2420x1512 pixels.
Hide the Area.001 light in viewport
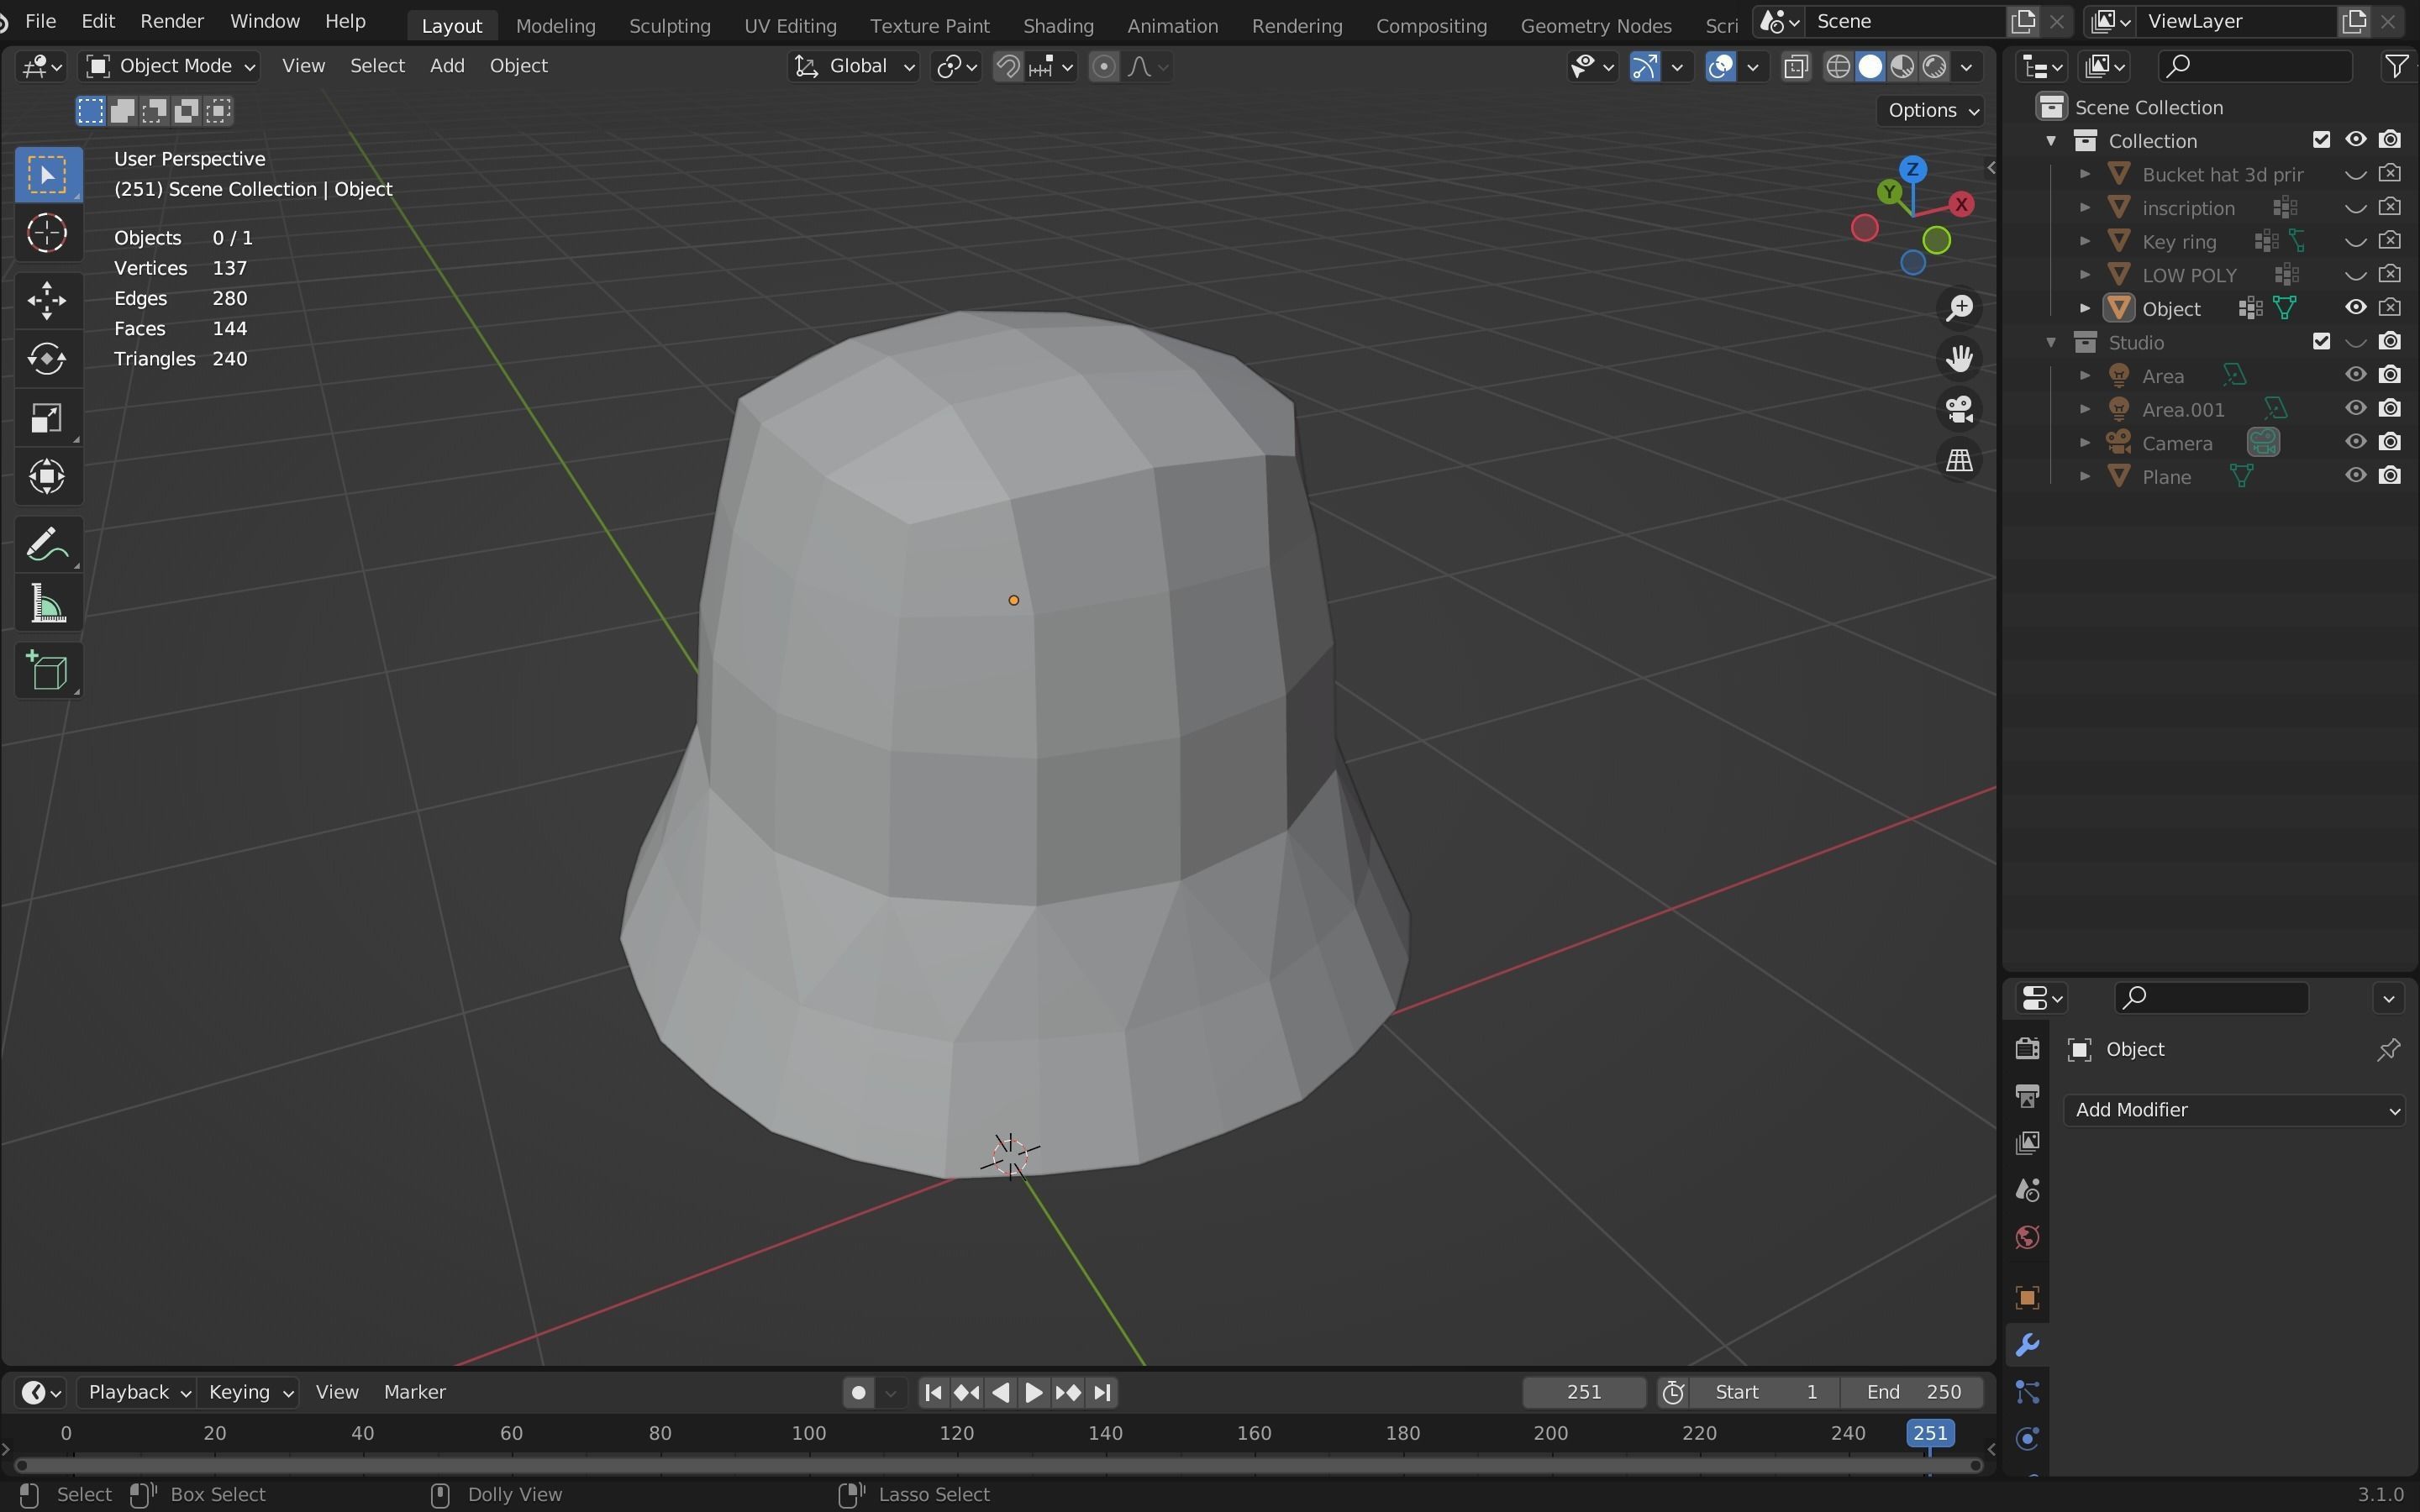click(x=2356, y=409)
